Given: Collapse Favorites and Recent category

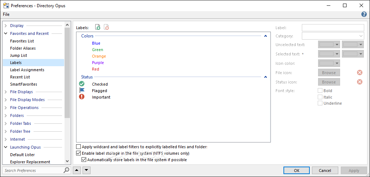Looking at the screenshot, I should click(x=6, y=33).
